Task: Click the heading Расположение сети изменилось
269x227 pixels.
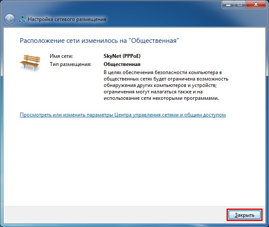Action: (x=99, y=41)
